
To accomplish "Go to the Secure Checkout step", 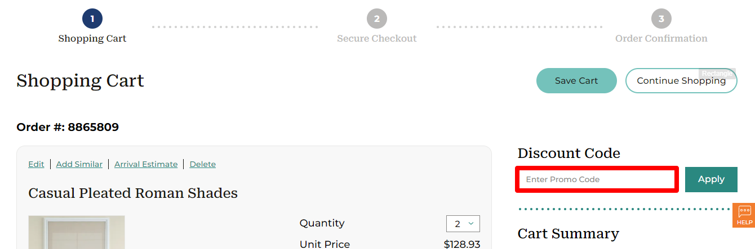I will point(376,39).
